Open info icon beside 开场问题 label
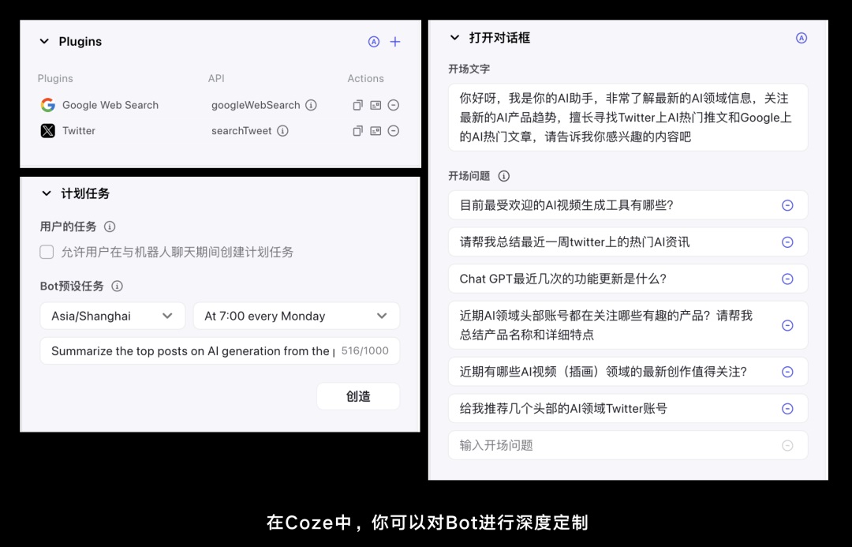 pyautogui.click(x=503, y=175)
